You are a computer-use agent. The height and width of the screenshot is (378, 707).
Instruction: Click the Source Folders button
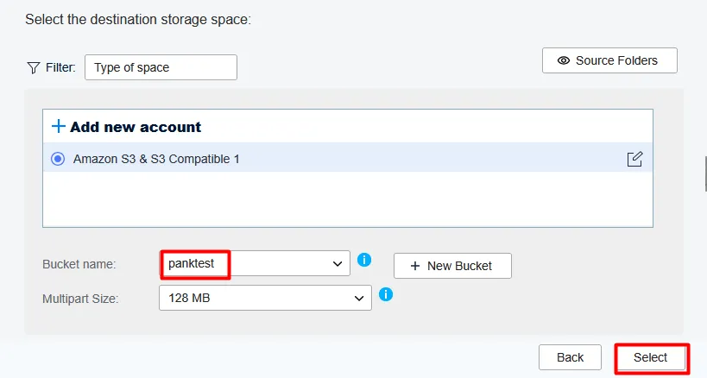(x=609, y=60)
